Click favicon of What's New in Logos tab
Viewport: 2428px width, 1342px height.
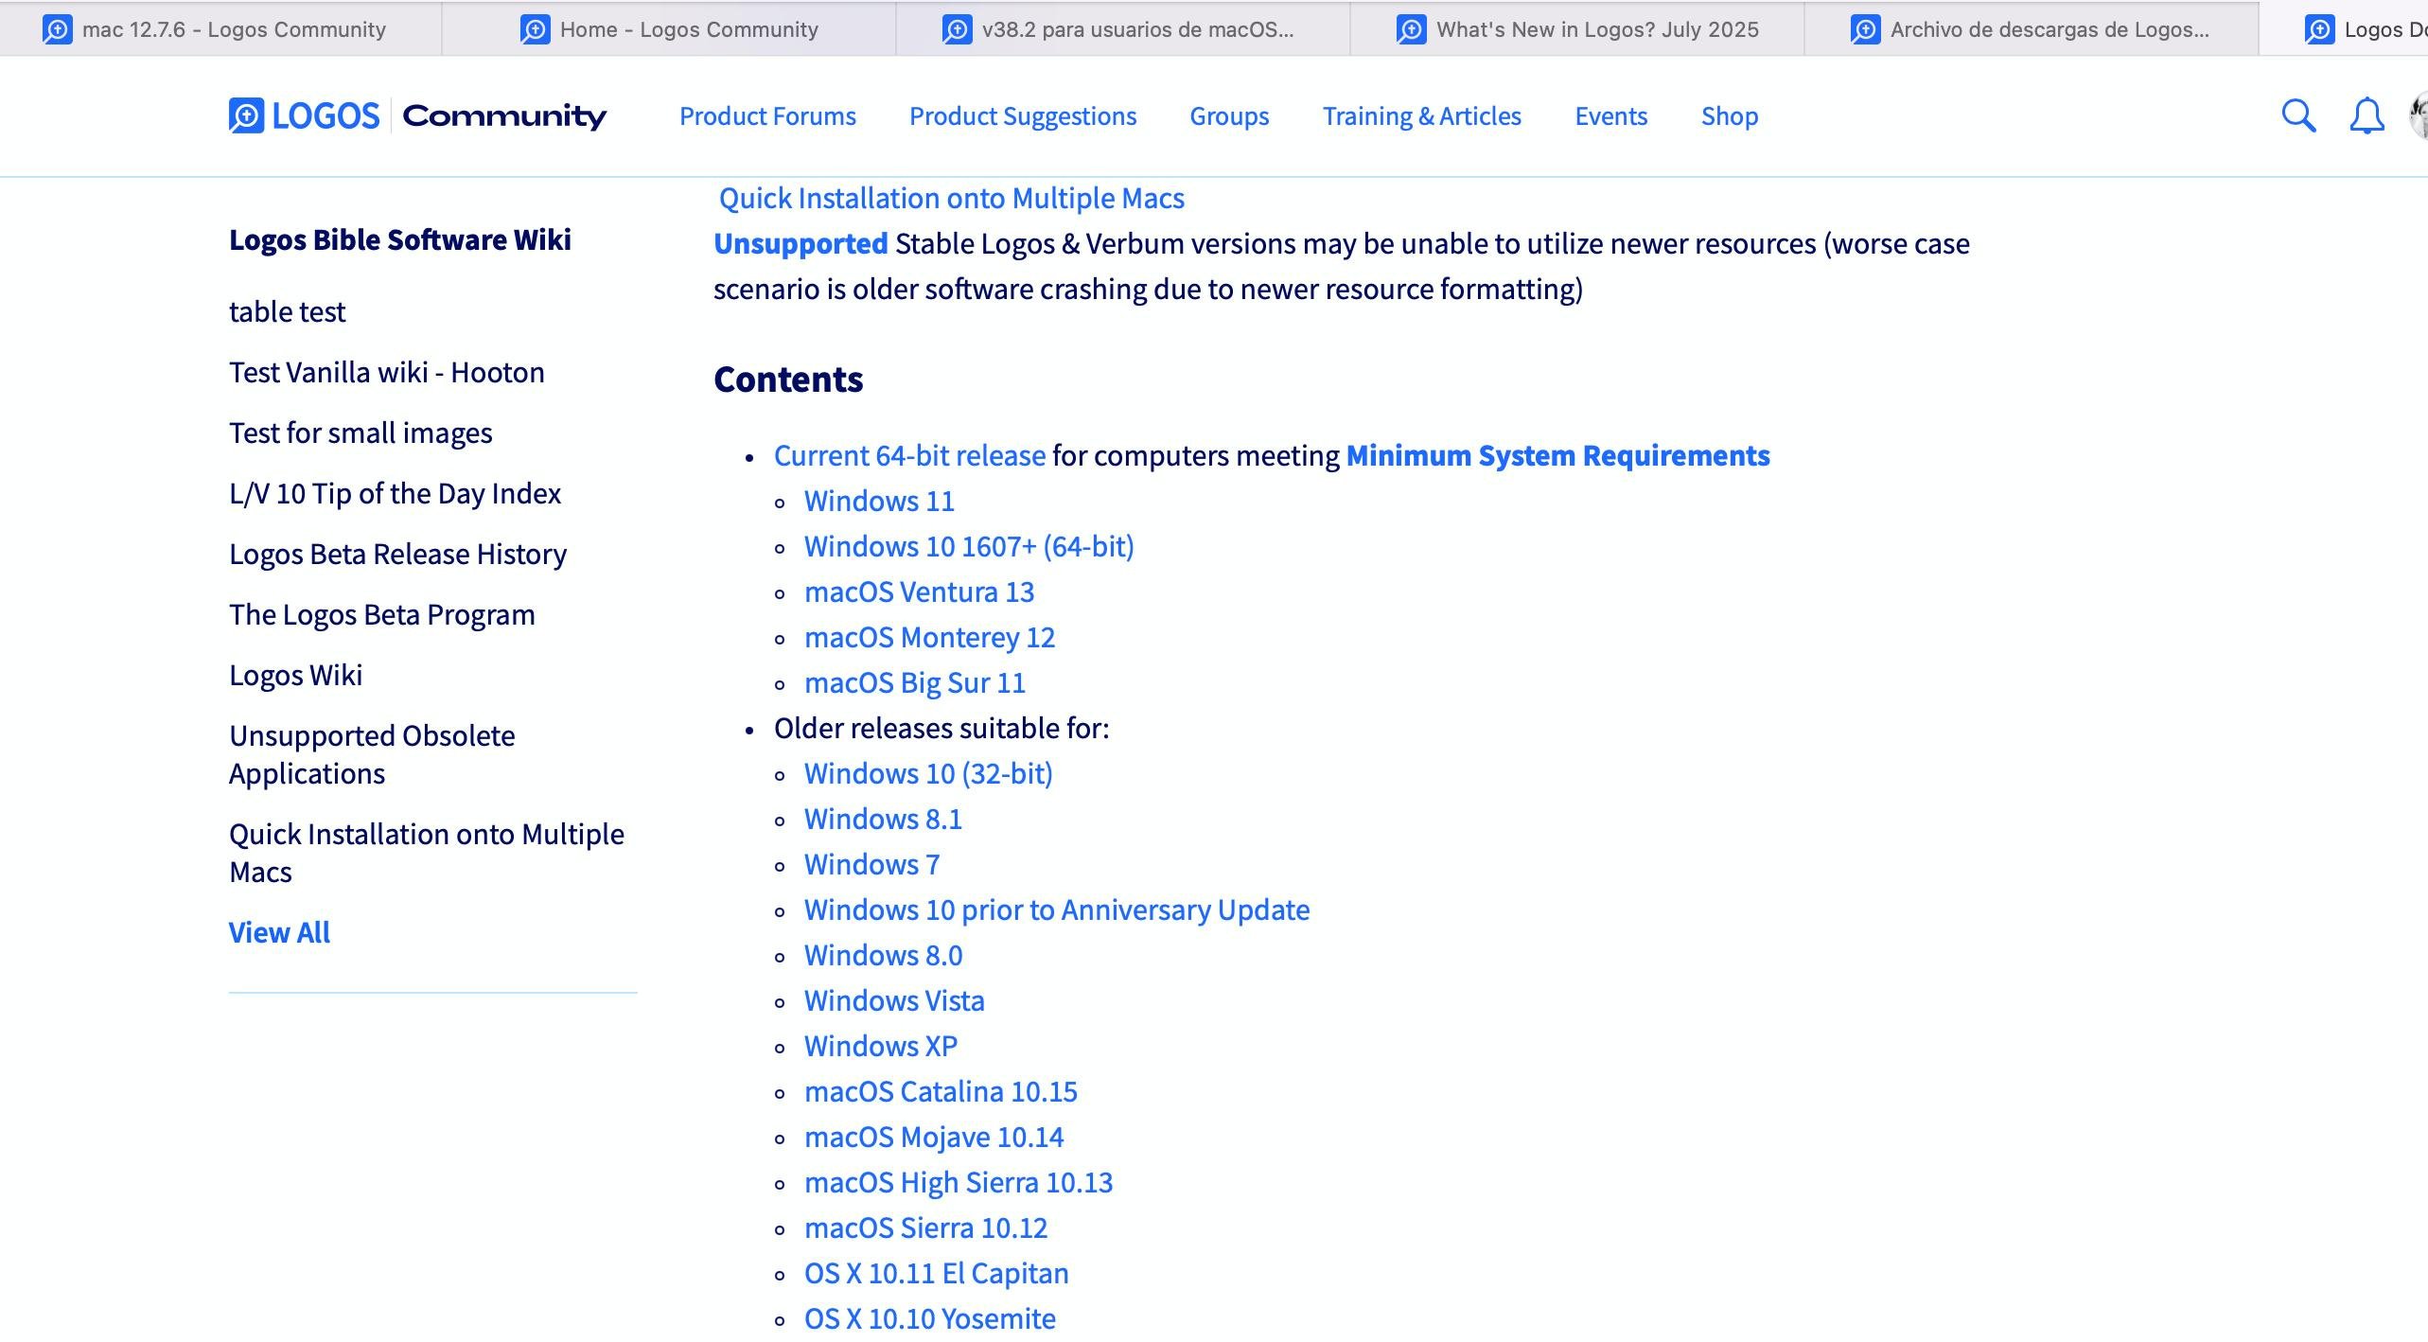pyautogui.click(x=1412, y=29)
